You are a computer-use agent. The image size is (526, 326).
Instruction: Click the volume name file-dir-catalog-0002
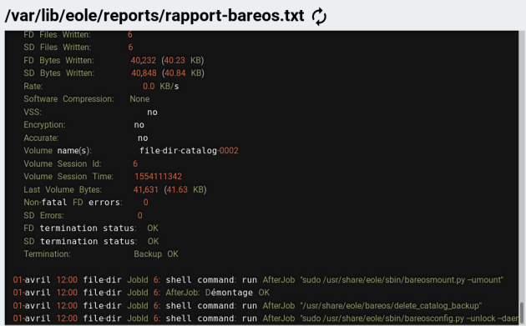tap(189, 151)
